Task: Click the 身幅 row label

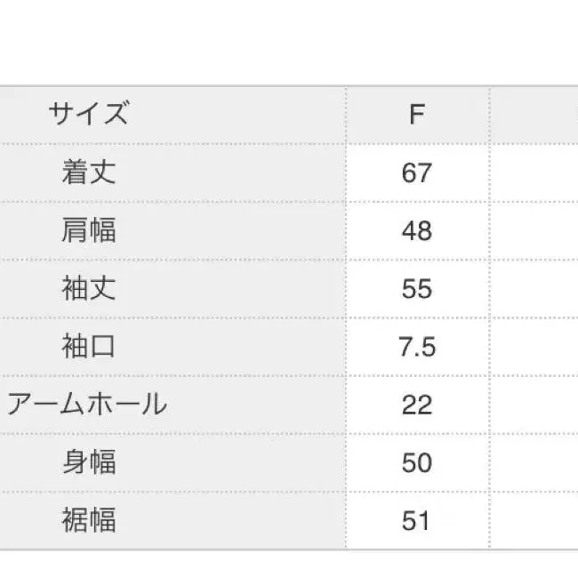Action: pos(89,462)
